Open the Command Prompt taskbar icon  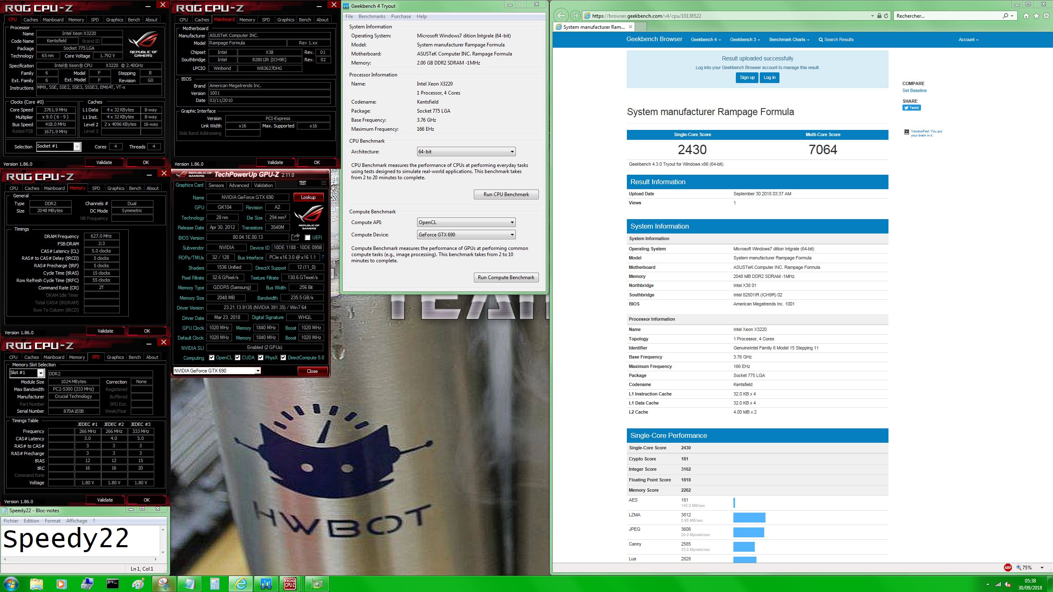pyautogui.click(x=113, y=584)
